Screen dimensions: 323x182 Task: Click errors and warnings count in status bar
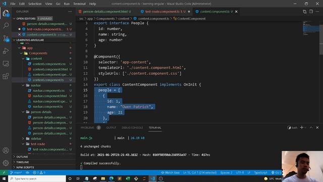[x=39, y=172]
